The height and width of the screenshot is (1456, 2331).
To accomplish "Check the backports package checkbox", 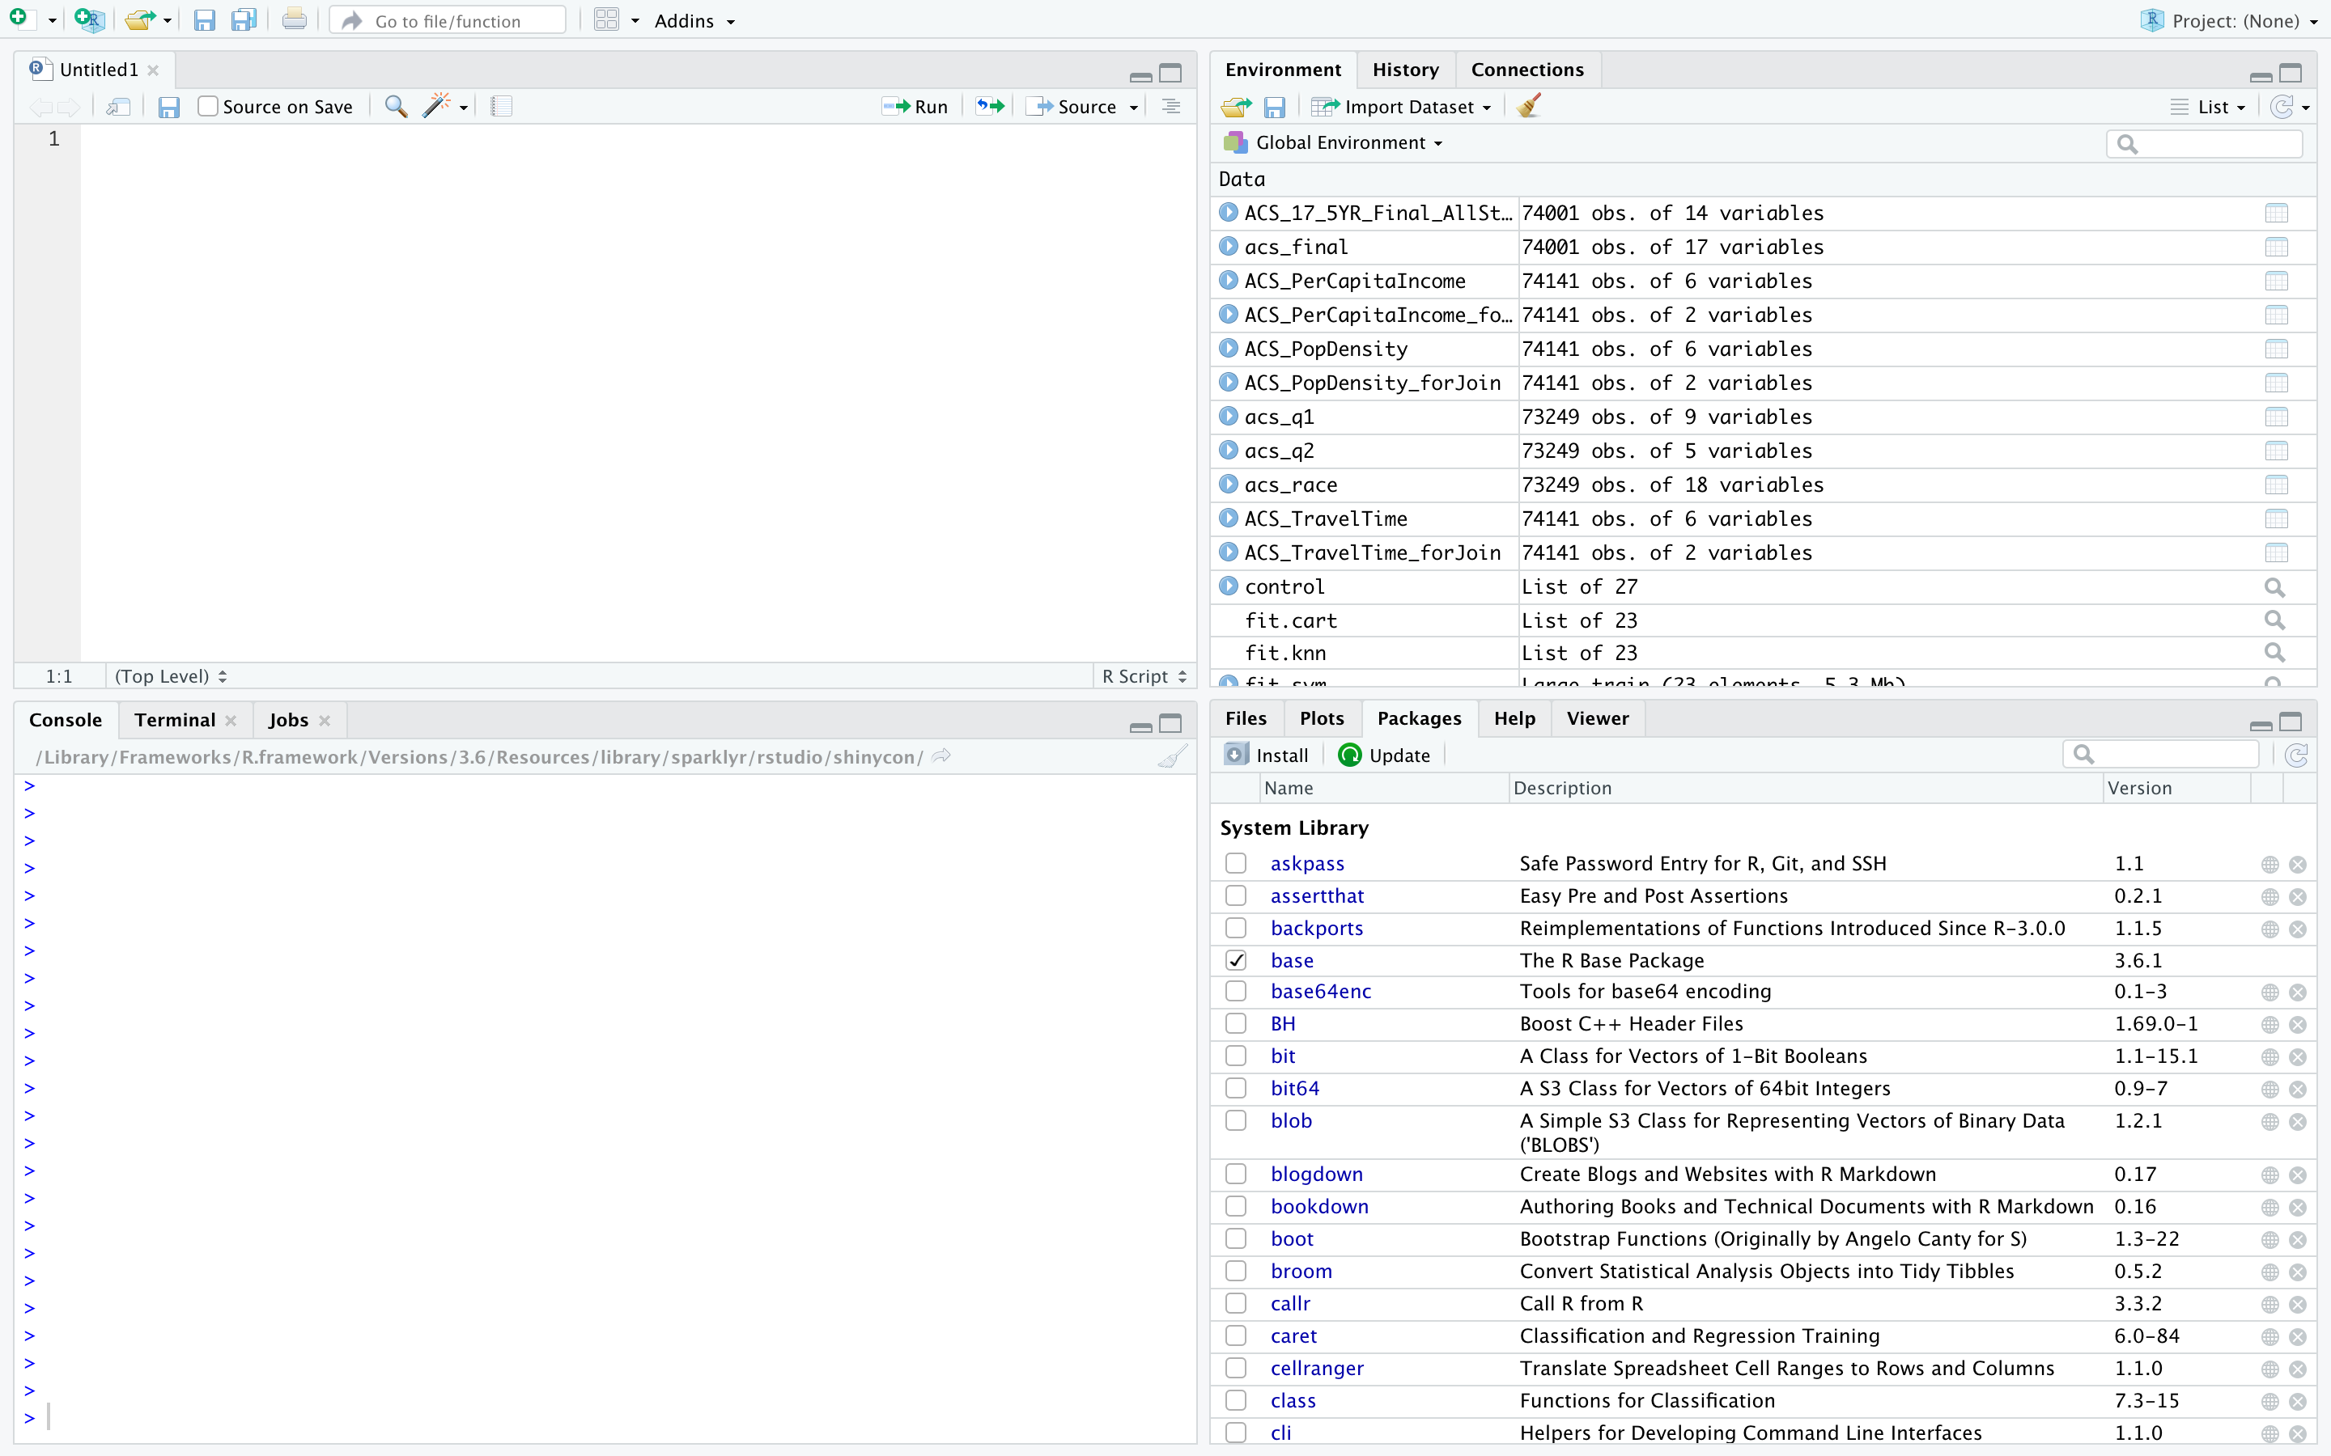I will coord(1236,929).
